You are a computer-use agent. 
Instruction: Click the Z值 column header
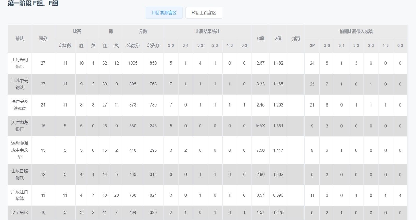click(278, 39)
